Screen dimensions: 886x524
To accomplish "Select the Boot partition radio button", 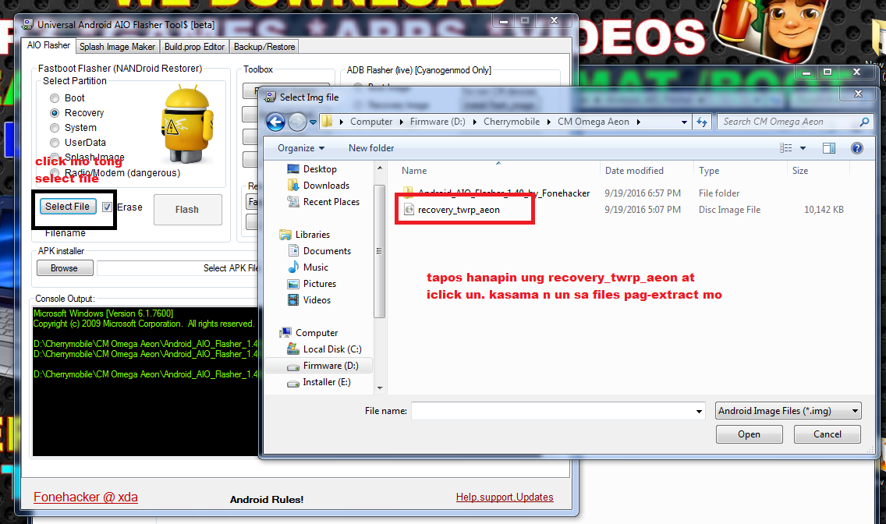I will click(x=55, y=98).
